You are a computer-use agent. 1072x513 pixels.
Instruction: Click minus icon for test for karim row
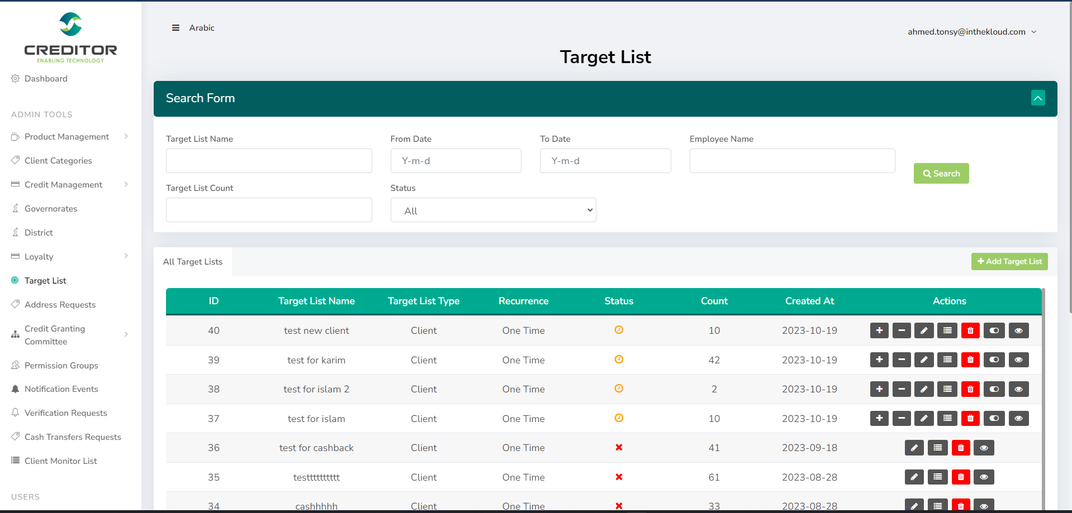902,360
